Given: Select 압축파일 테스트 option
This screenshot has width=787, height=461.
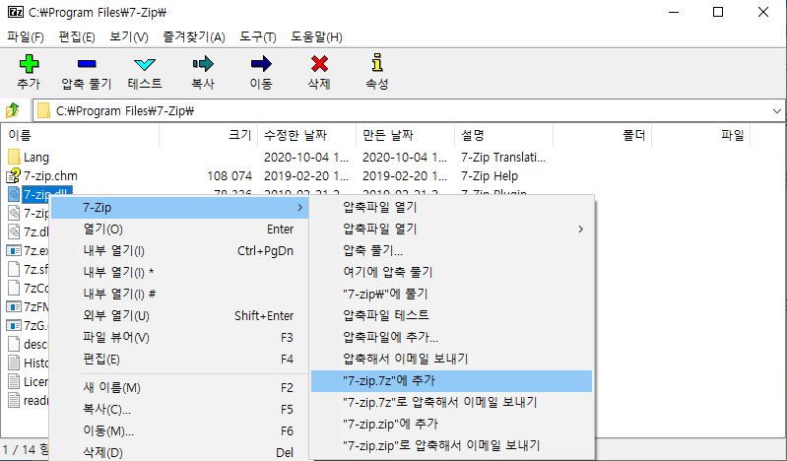Looking at the screenshot, I should click(452, 315).
